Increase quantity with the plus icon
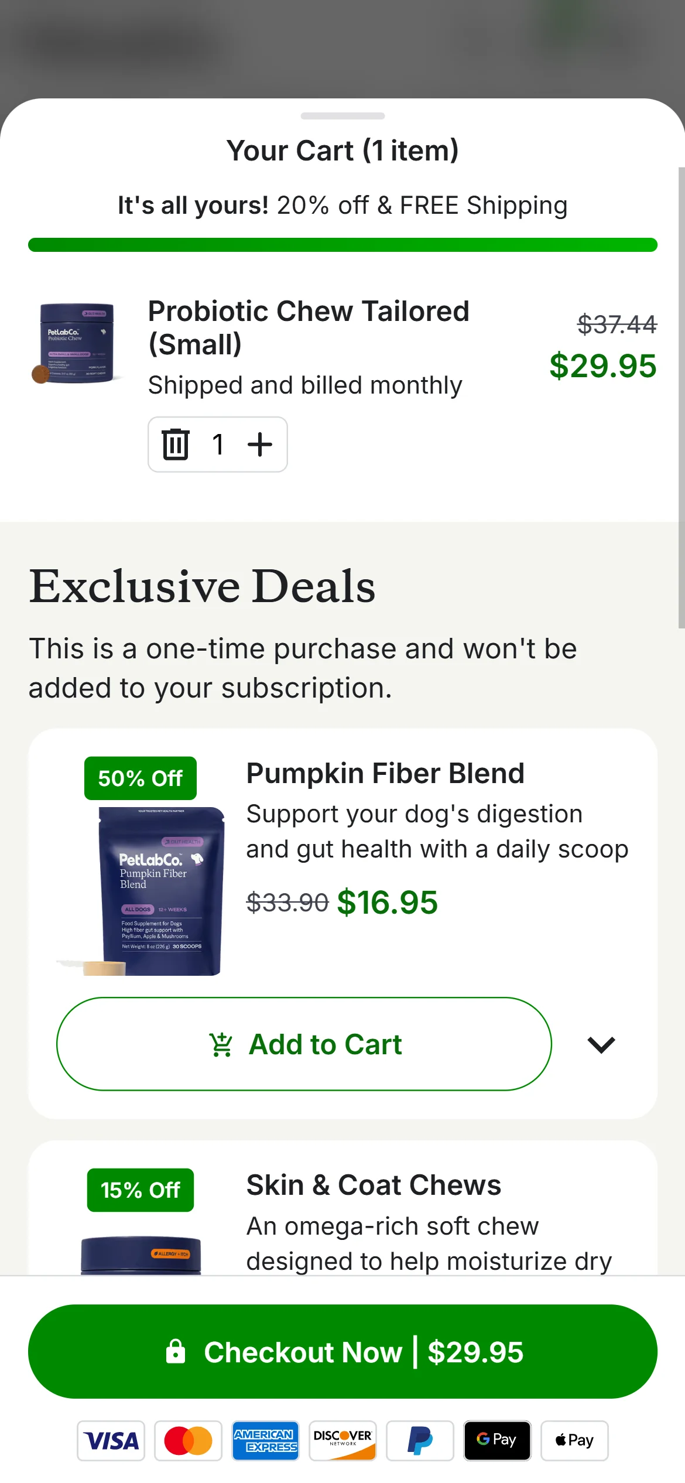 pos(260,445)
